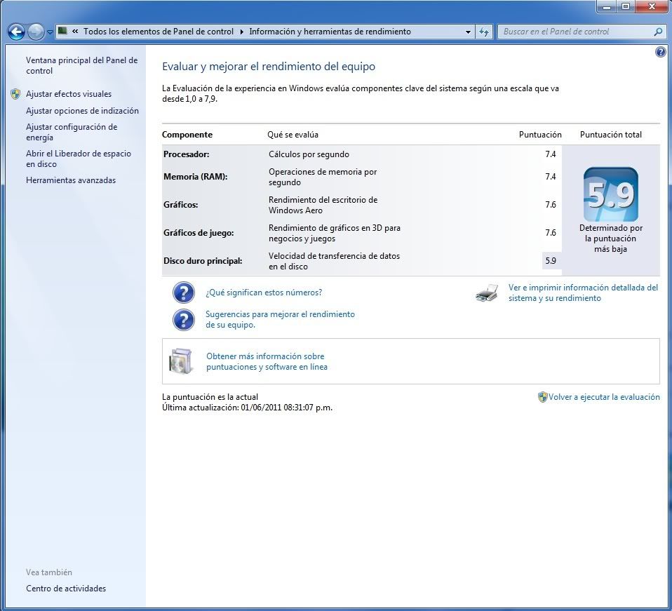Click the magnifier search icon
Viewport: 672px width, 611px height.
pos(658,32)
